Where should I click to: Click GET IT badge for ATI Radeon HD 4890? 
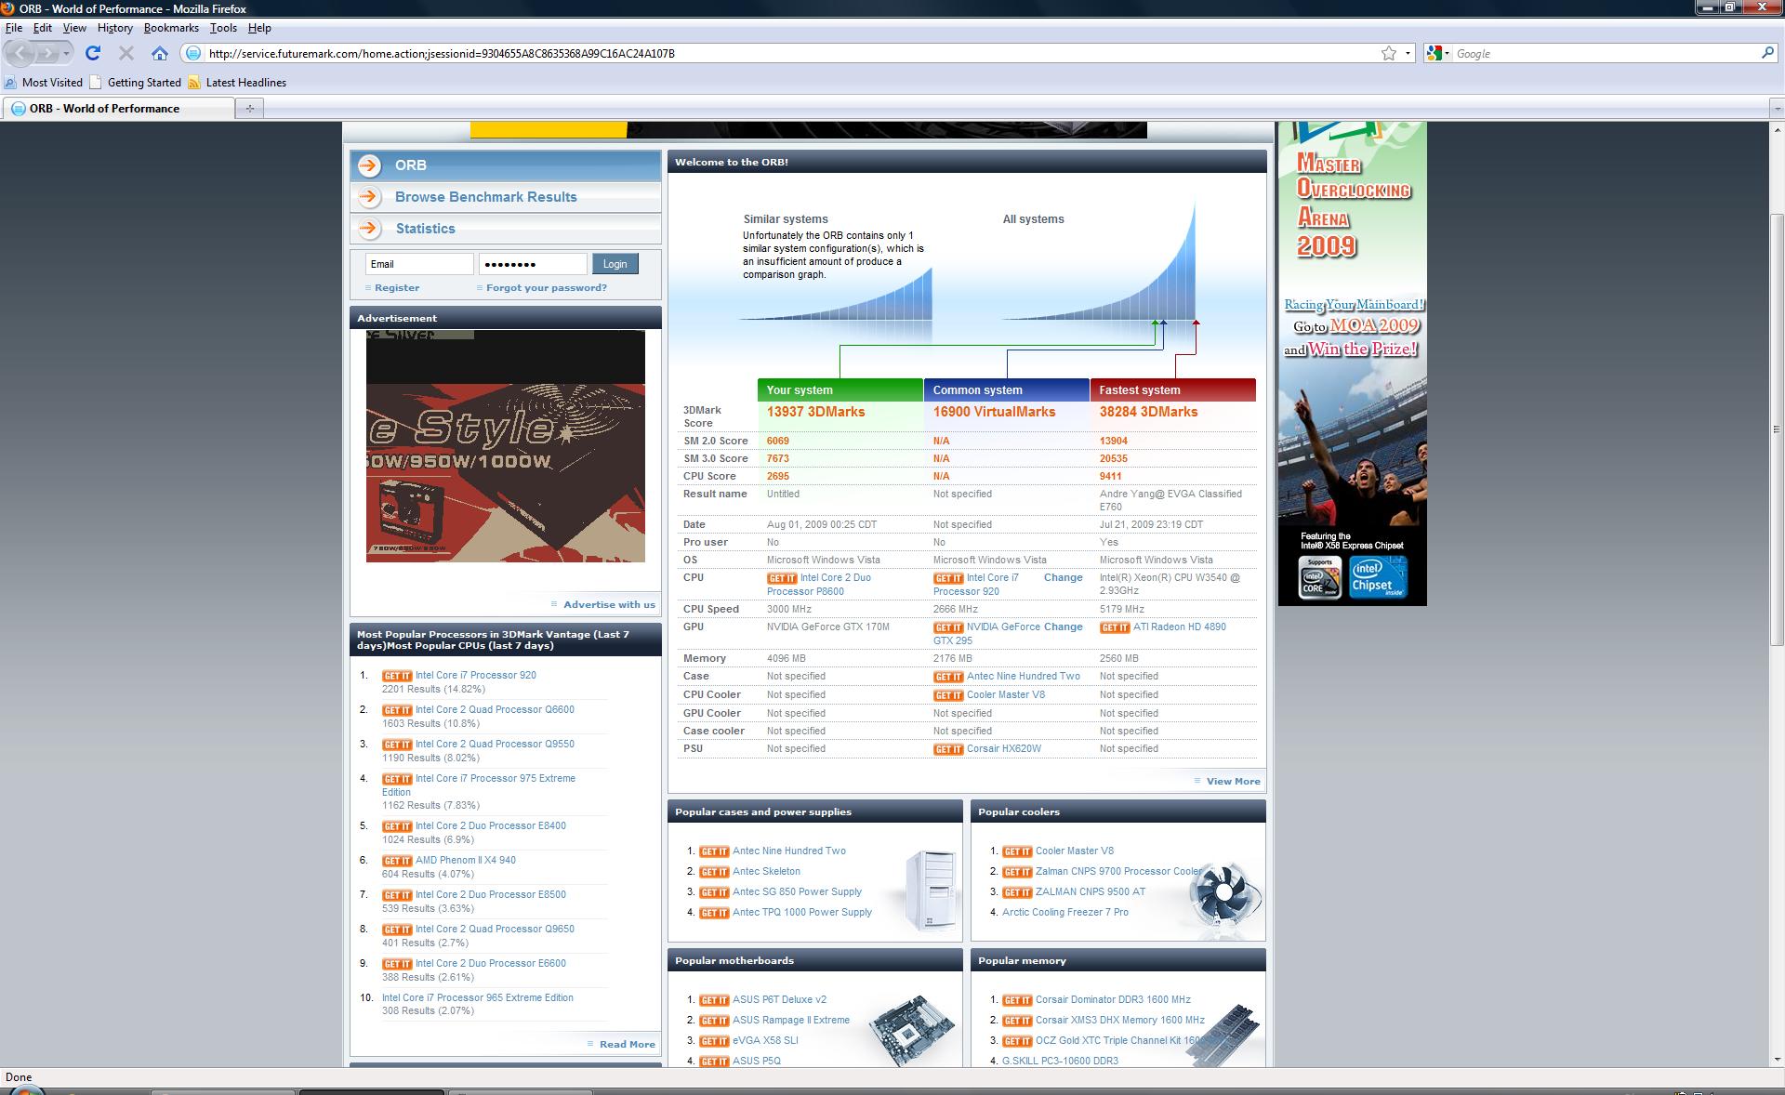coord(1115,627)
